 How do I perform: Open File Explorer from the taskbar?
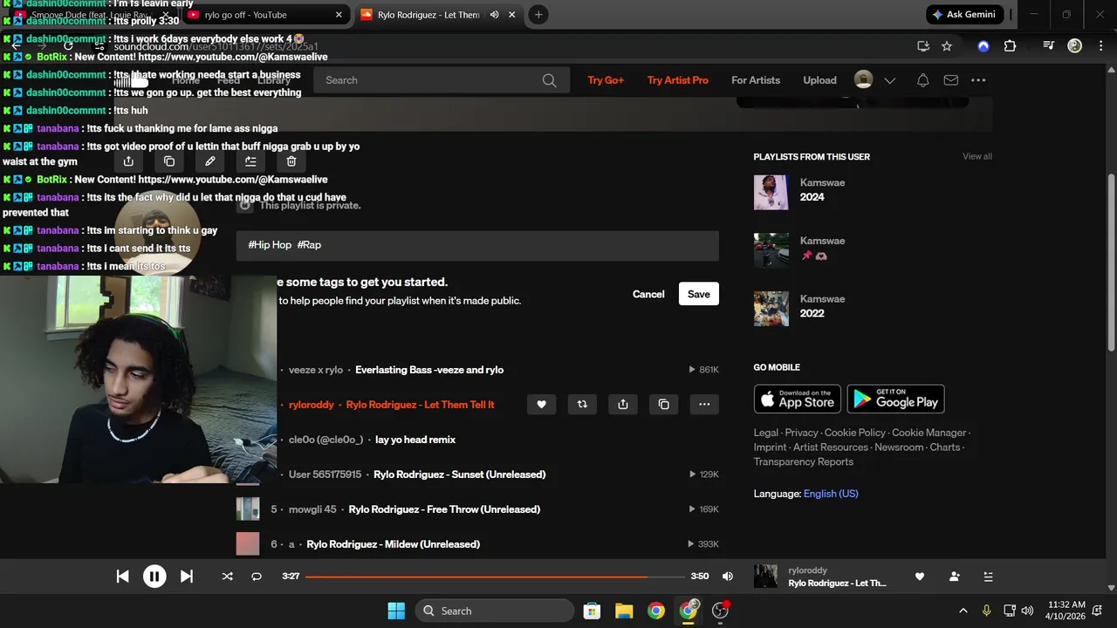pyautogui.click(x=624, y=611)
